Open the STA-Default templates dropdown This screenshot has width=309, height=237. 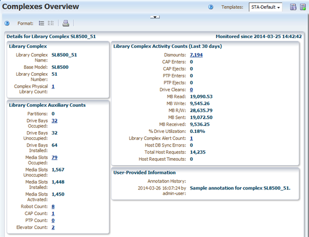pos(265,7)
